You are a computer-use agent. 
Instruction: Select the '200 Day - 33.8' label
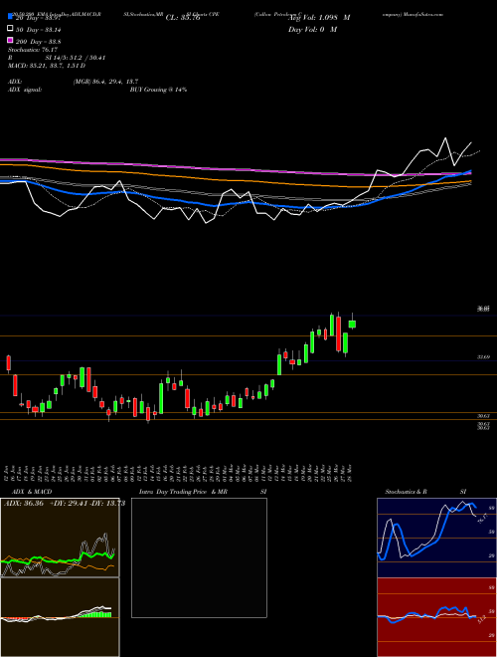coord(38,42)
